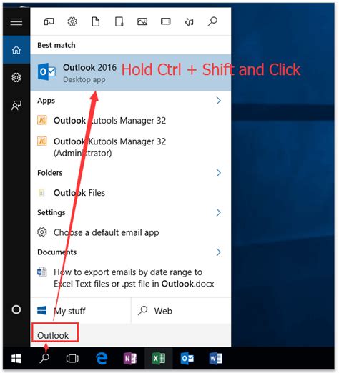339x373 pixels.
Task: Filter search by Videos icon
Action: (x=166, y=21)
